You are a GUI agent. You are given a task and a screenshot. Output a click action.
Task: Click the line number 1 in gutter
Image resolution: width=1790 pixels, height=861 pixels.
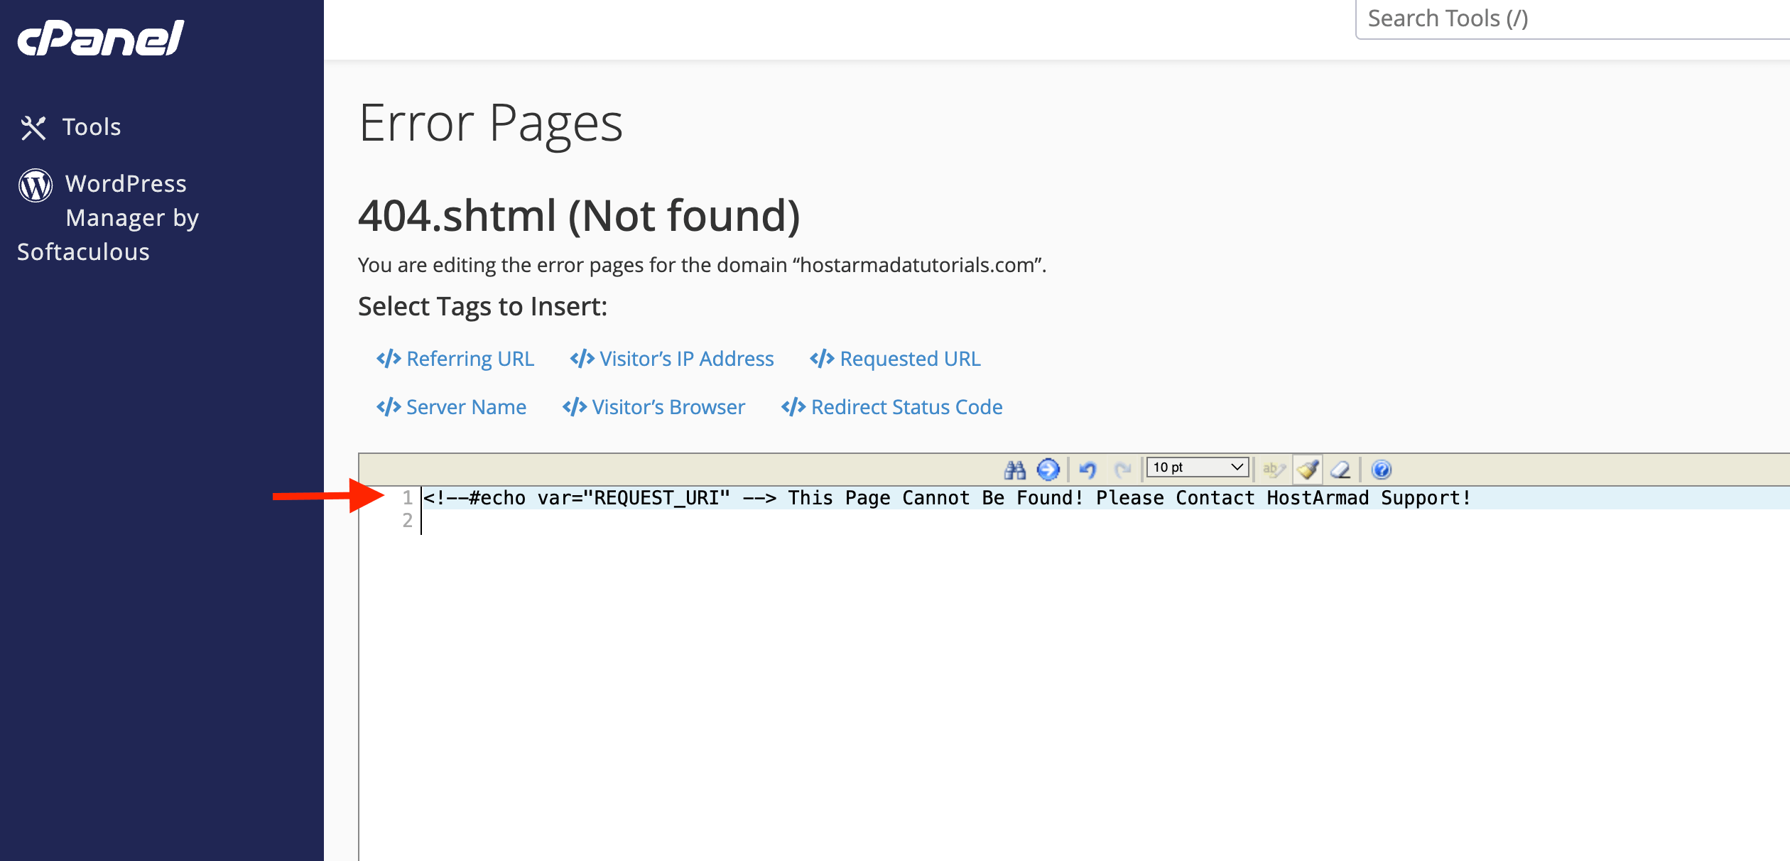407,498
